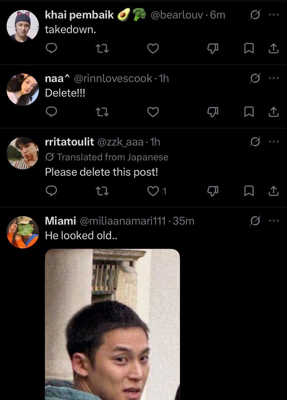Like the "Delete!!!" tweet by naa^
Image resolution: width=287 pixels, height=400 pixels.
(x=153, y=112)
